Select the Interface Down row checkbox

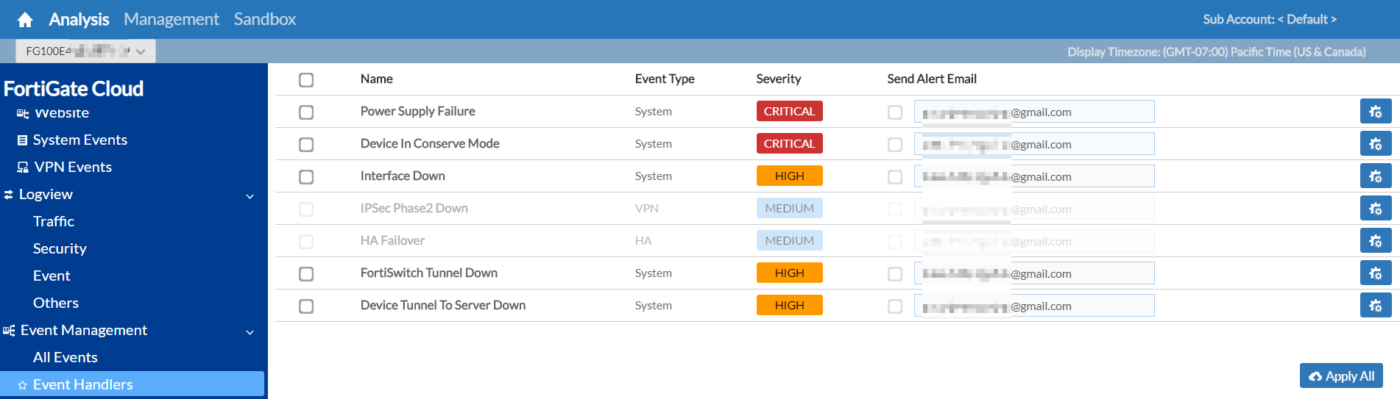(306, 176)
